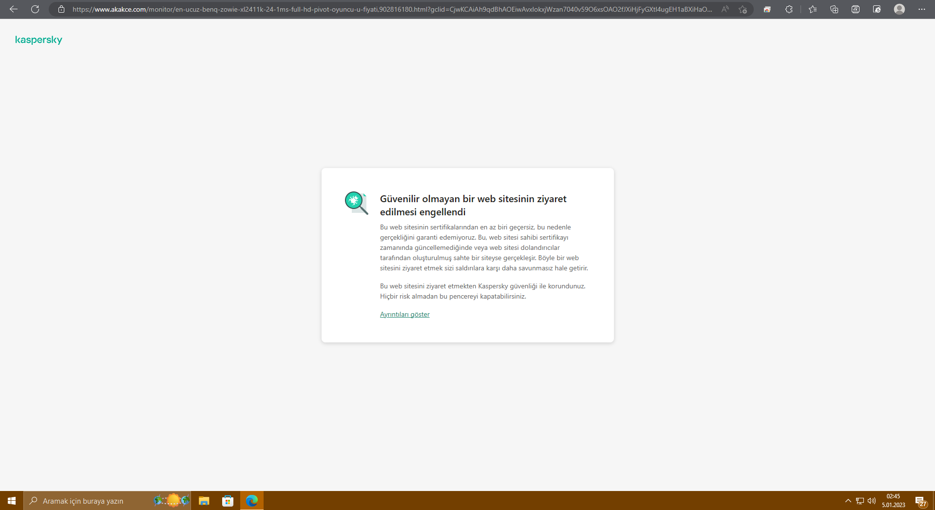935x510 pixels.
Task: Open the Favorites list icon
Action: (x=813, y=9)
